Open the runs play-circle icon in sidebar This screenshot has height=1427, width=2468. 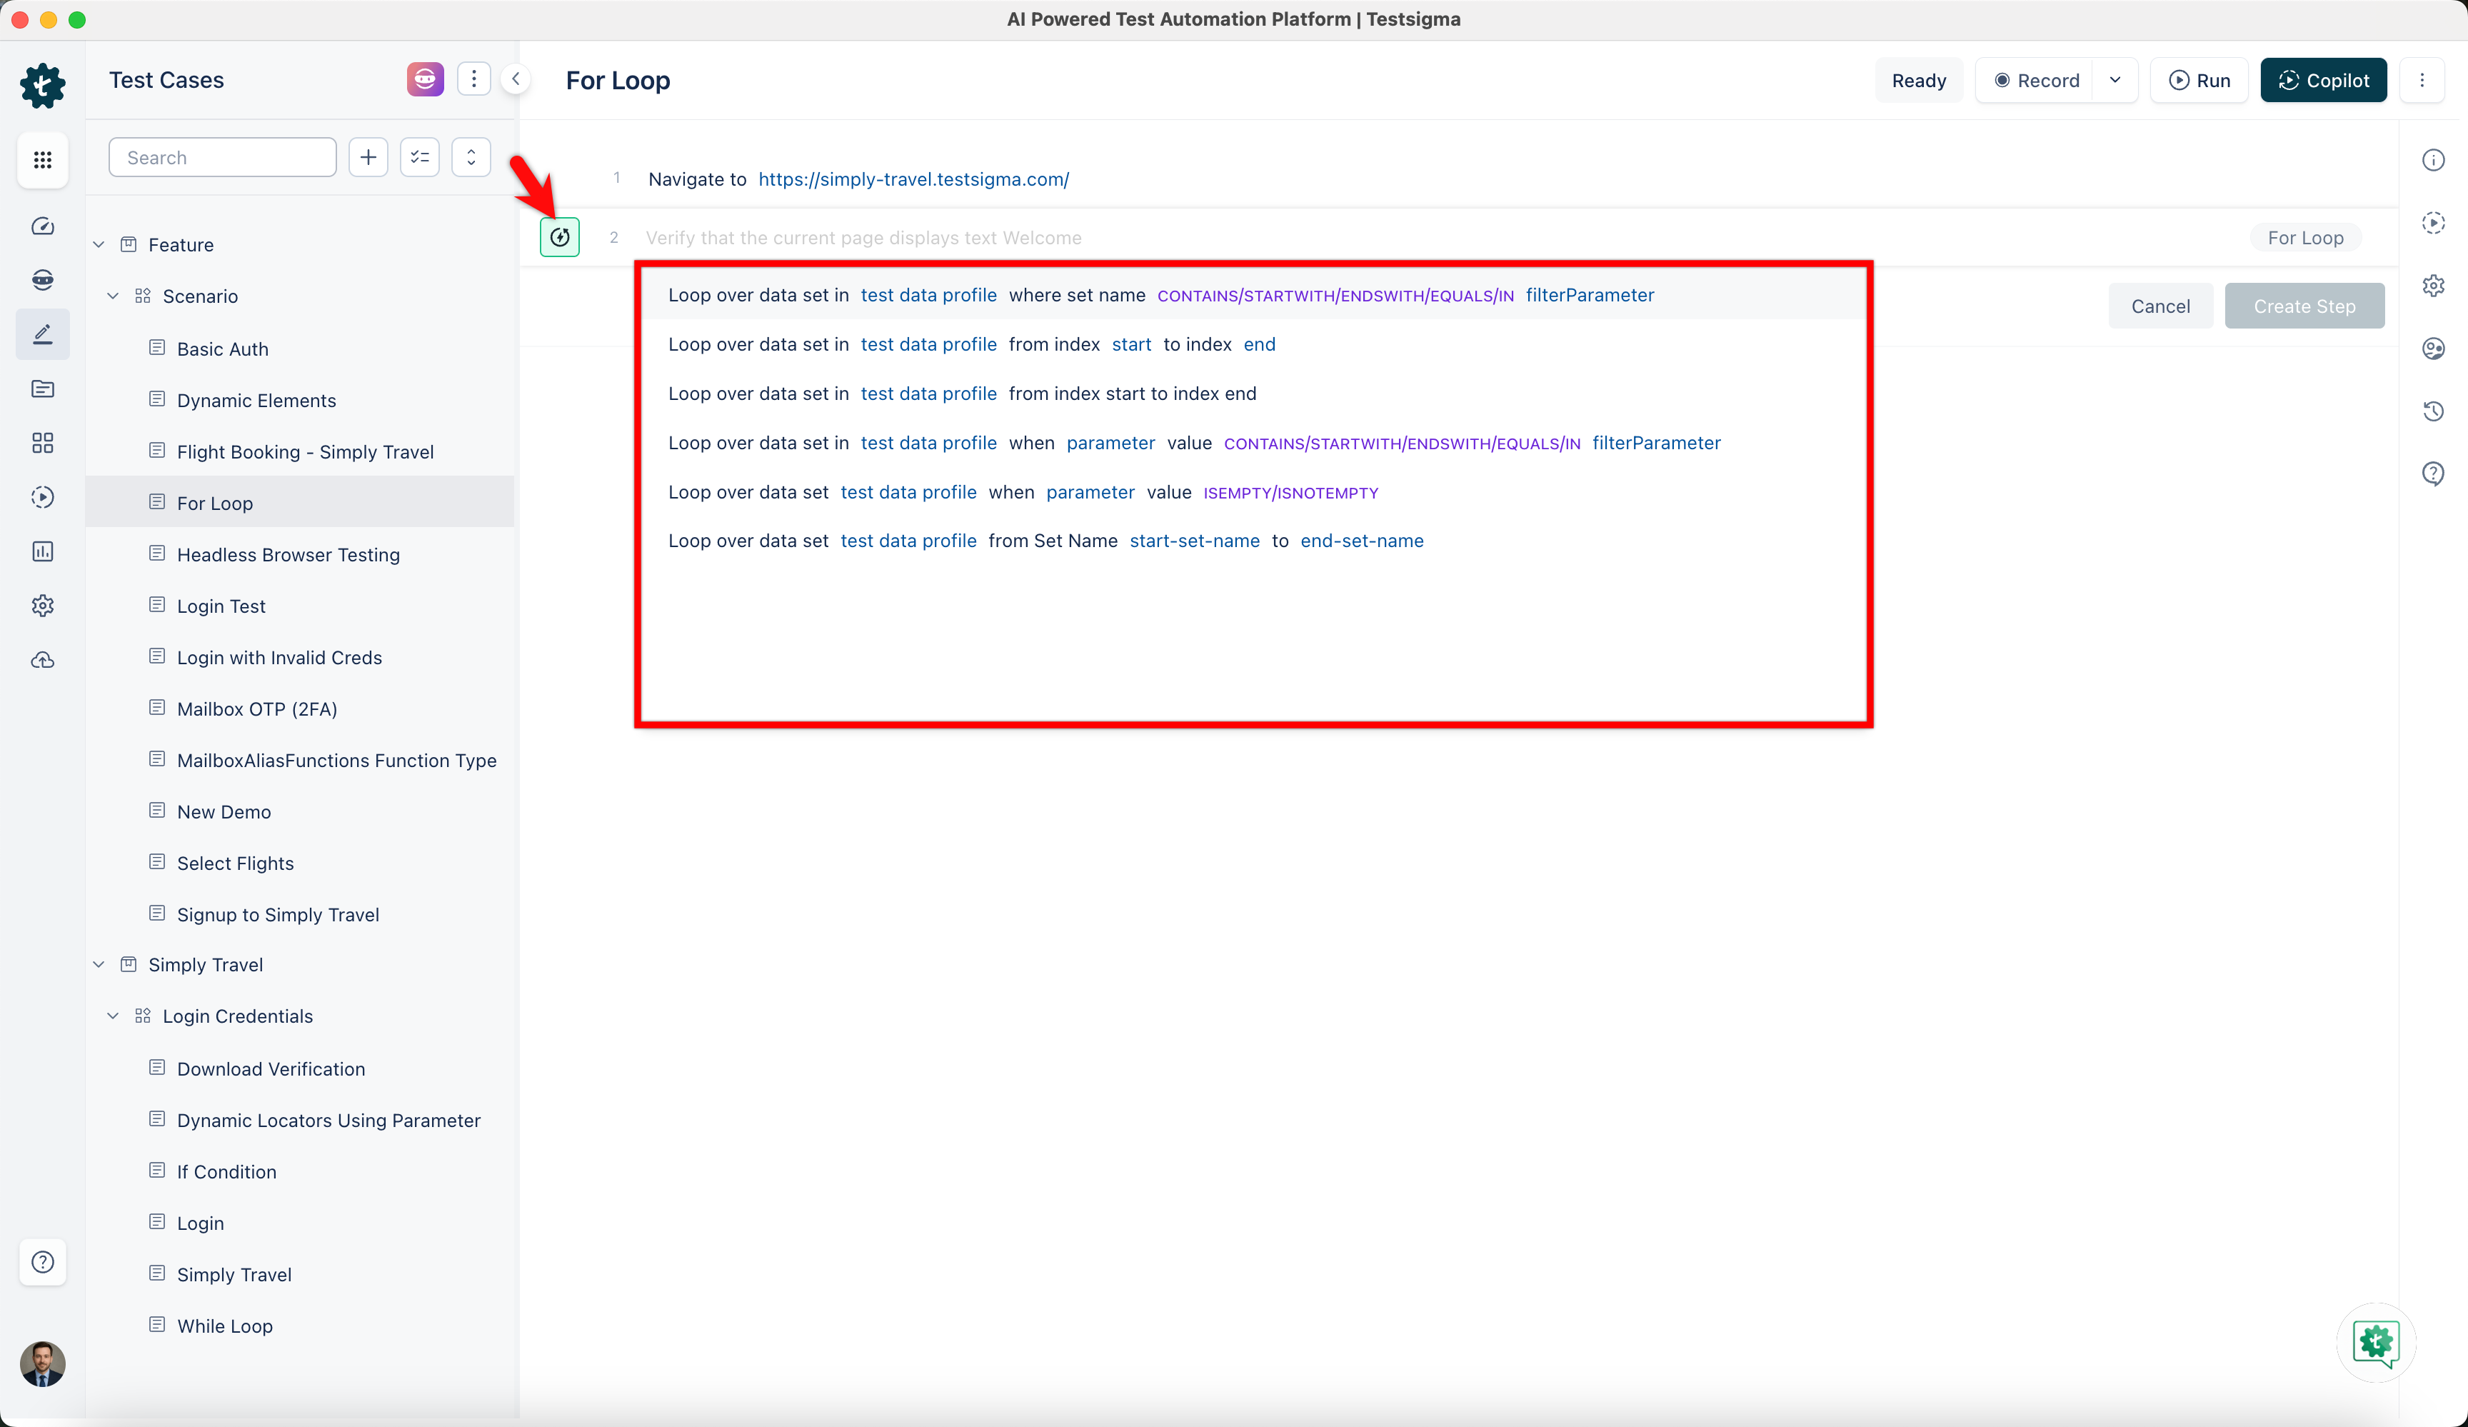coord(42,496)
